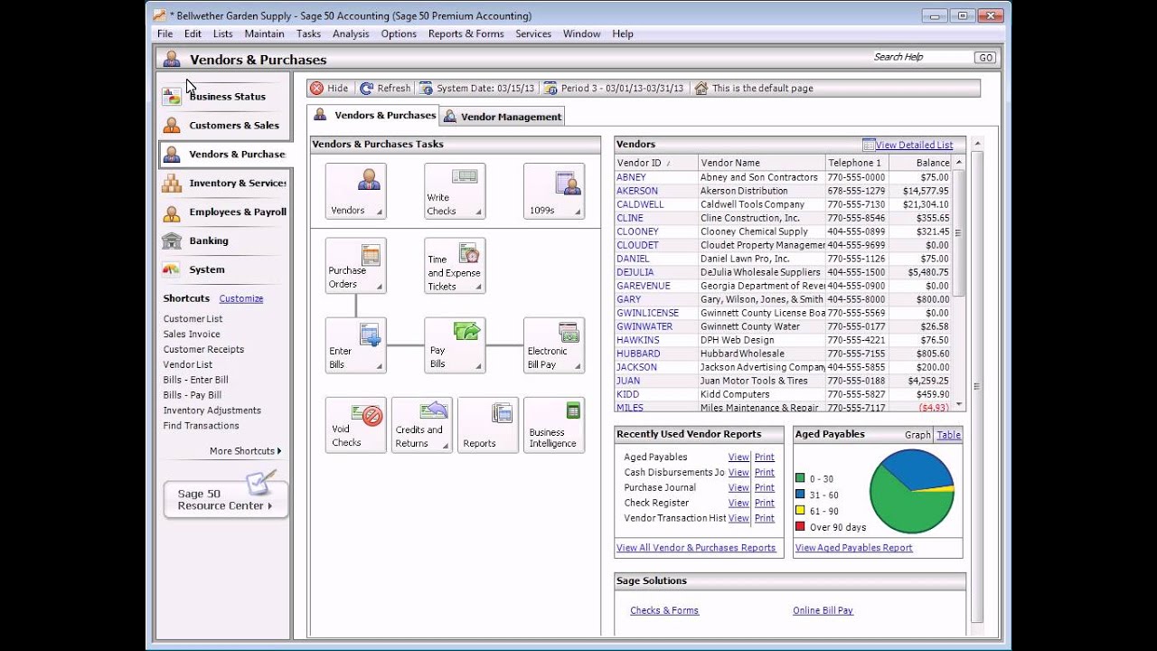Switch Aged Payables to Table view
The height and width of the screenshot is (651, 1157).
[948, 435]
